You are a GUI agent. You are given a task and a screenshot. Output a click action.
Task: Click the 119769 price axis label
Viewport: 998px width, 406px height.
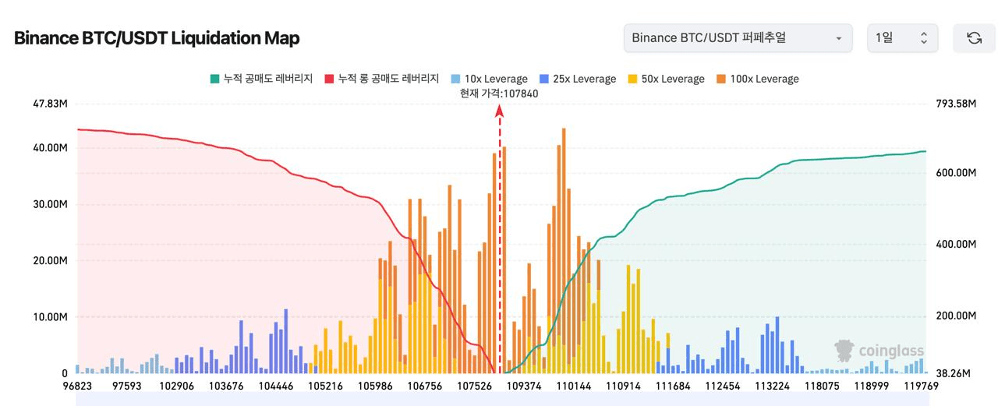click(x=920, y=386)
